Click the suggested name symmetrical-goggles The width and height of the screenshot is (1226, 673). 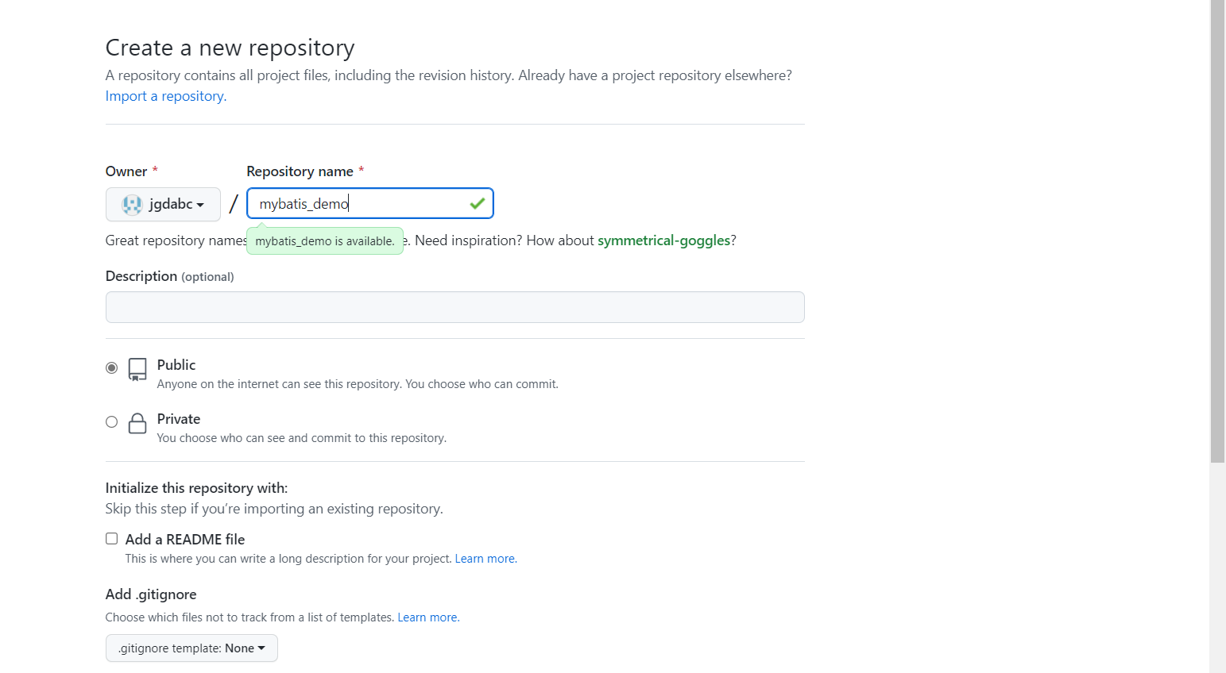point(663,240)
